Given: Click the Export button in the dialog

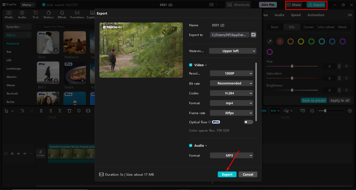Looking at the screenshot, I should tap(227, 174).
